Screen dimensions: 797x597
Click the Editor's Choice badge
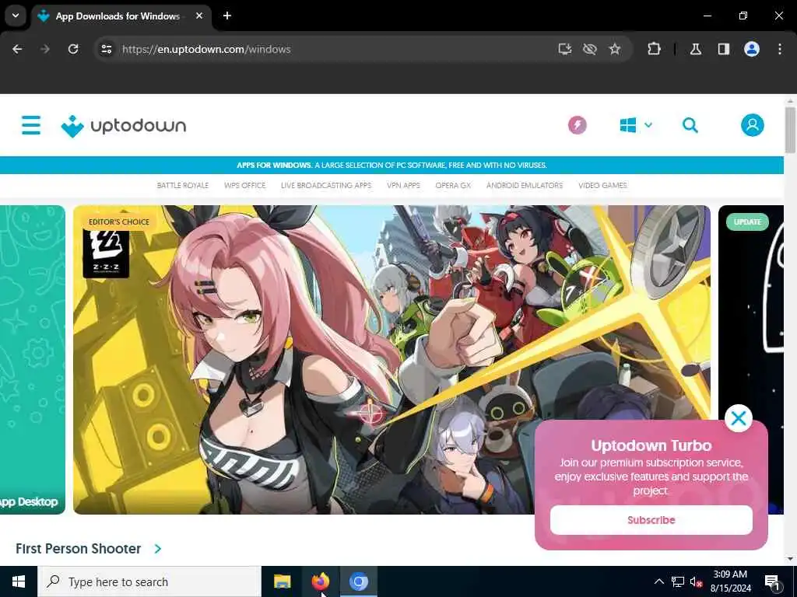[118, 222]
